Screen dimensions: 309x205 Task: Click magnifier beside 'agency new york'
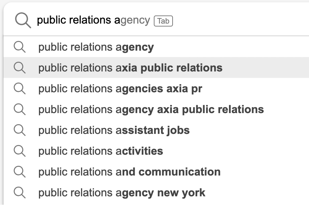[19, 193]
